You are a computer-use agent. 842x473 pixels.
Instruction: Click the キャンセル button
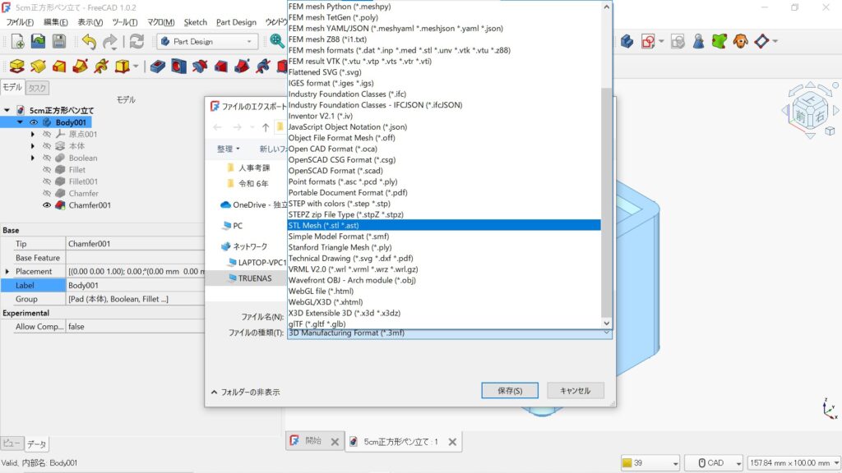(x=575, y=391)
